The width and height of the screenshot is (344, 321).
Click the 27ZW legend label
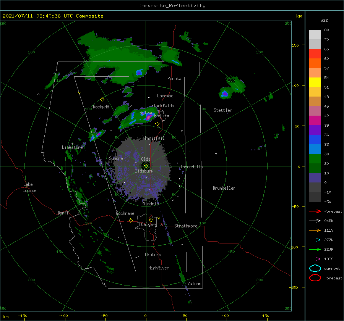tap(329, 240)
